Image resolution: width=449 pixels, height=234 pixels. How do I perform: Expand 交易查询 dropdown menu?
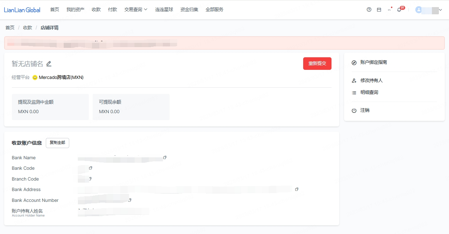[136, 10]
